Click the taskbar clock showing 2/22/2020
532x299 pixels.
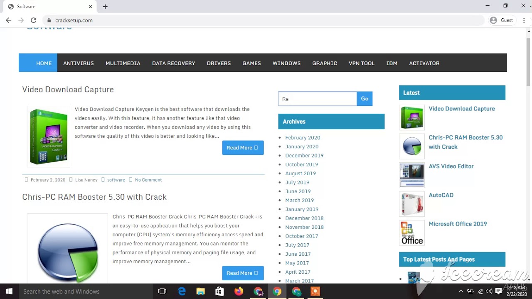click(516, 291)
